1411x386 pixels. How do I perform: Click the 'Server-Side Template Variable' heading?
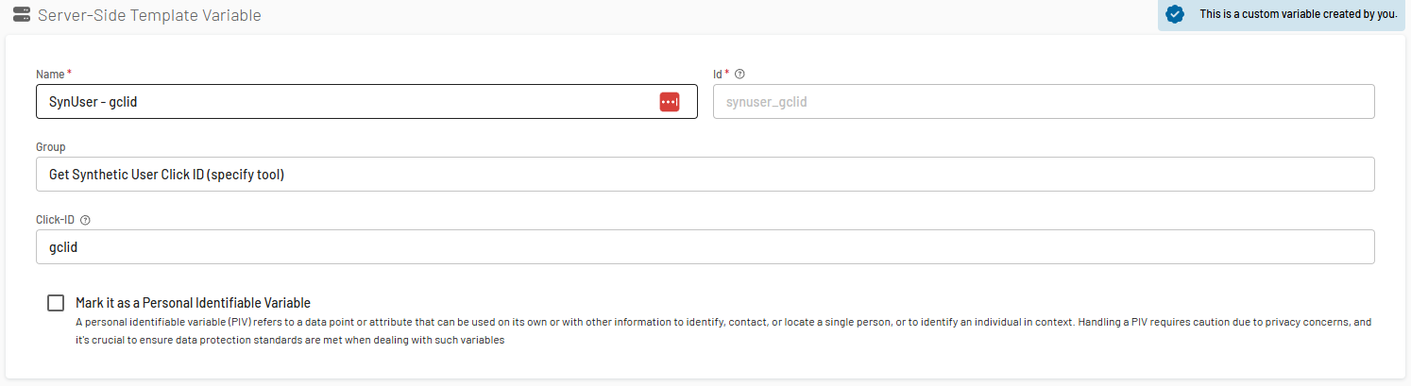149,16
